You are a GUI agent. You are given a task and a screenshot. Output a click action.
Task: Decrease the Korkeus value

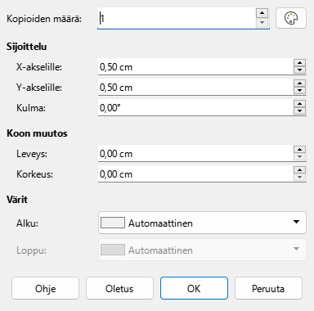pos(299,177)
